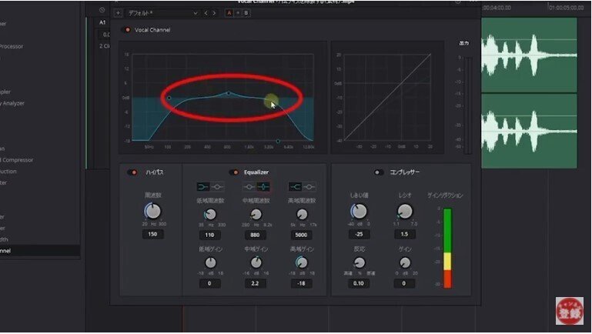Click timecode 01:00:05:00 on the timeline ruler

tap(566, 8)
